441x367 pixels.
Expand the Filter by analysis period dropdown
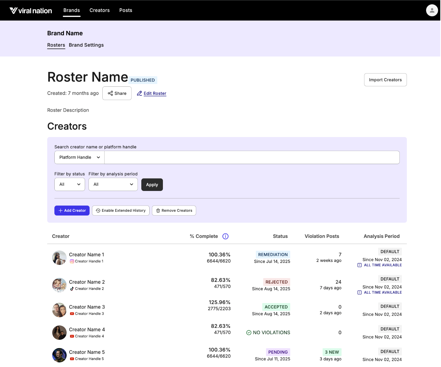[x=113, y=184]
